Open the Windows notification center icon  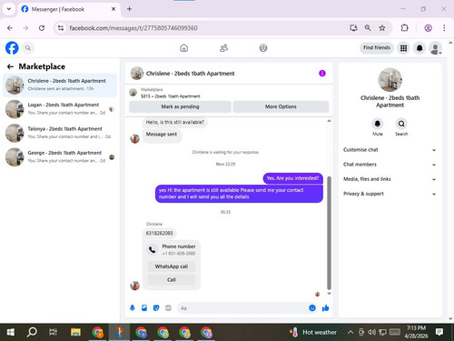(x=439, y=332)
